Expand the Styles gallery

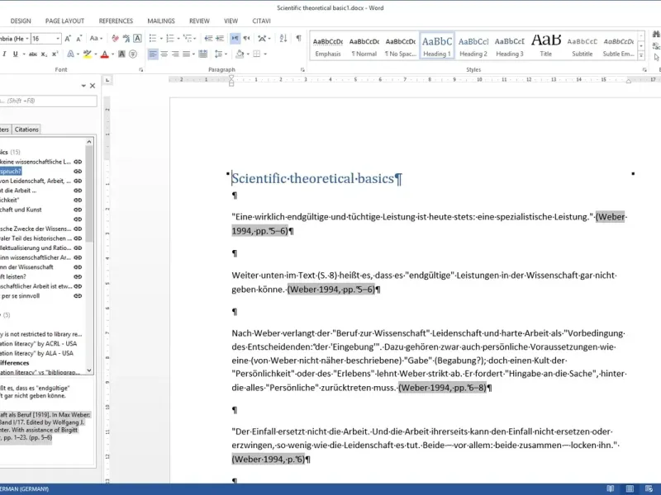click(641, 55)
